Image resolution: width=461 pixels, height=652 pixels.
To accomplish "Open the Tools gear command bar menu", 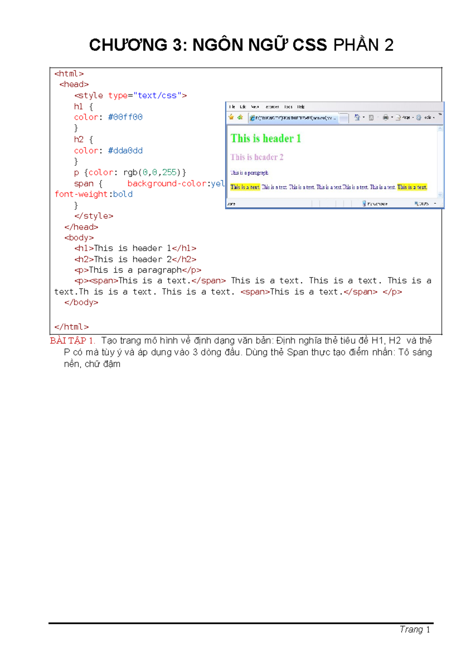I will point(425,118).
